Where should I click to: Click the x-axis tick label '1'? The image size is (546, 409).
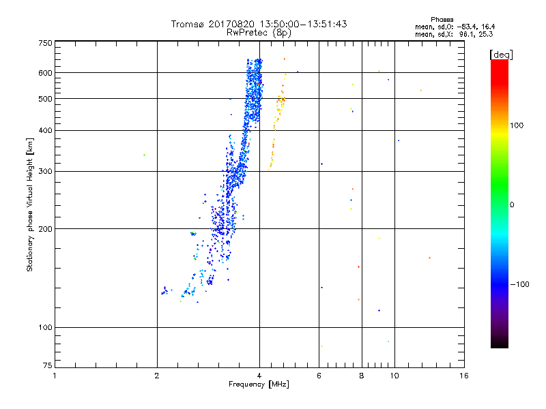click(55, 376)
